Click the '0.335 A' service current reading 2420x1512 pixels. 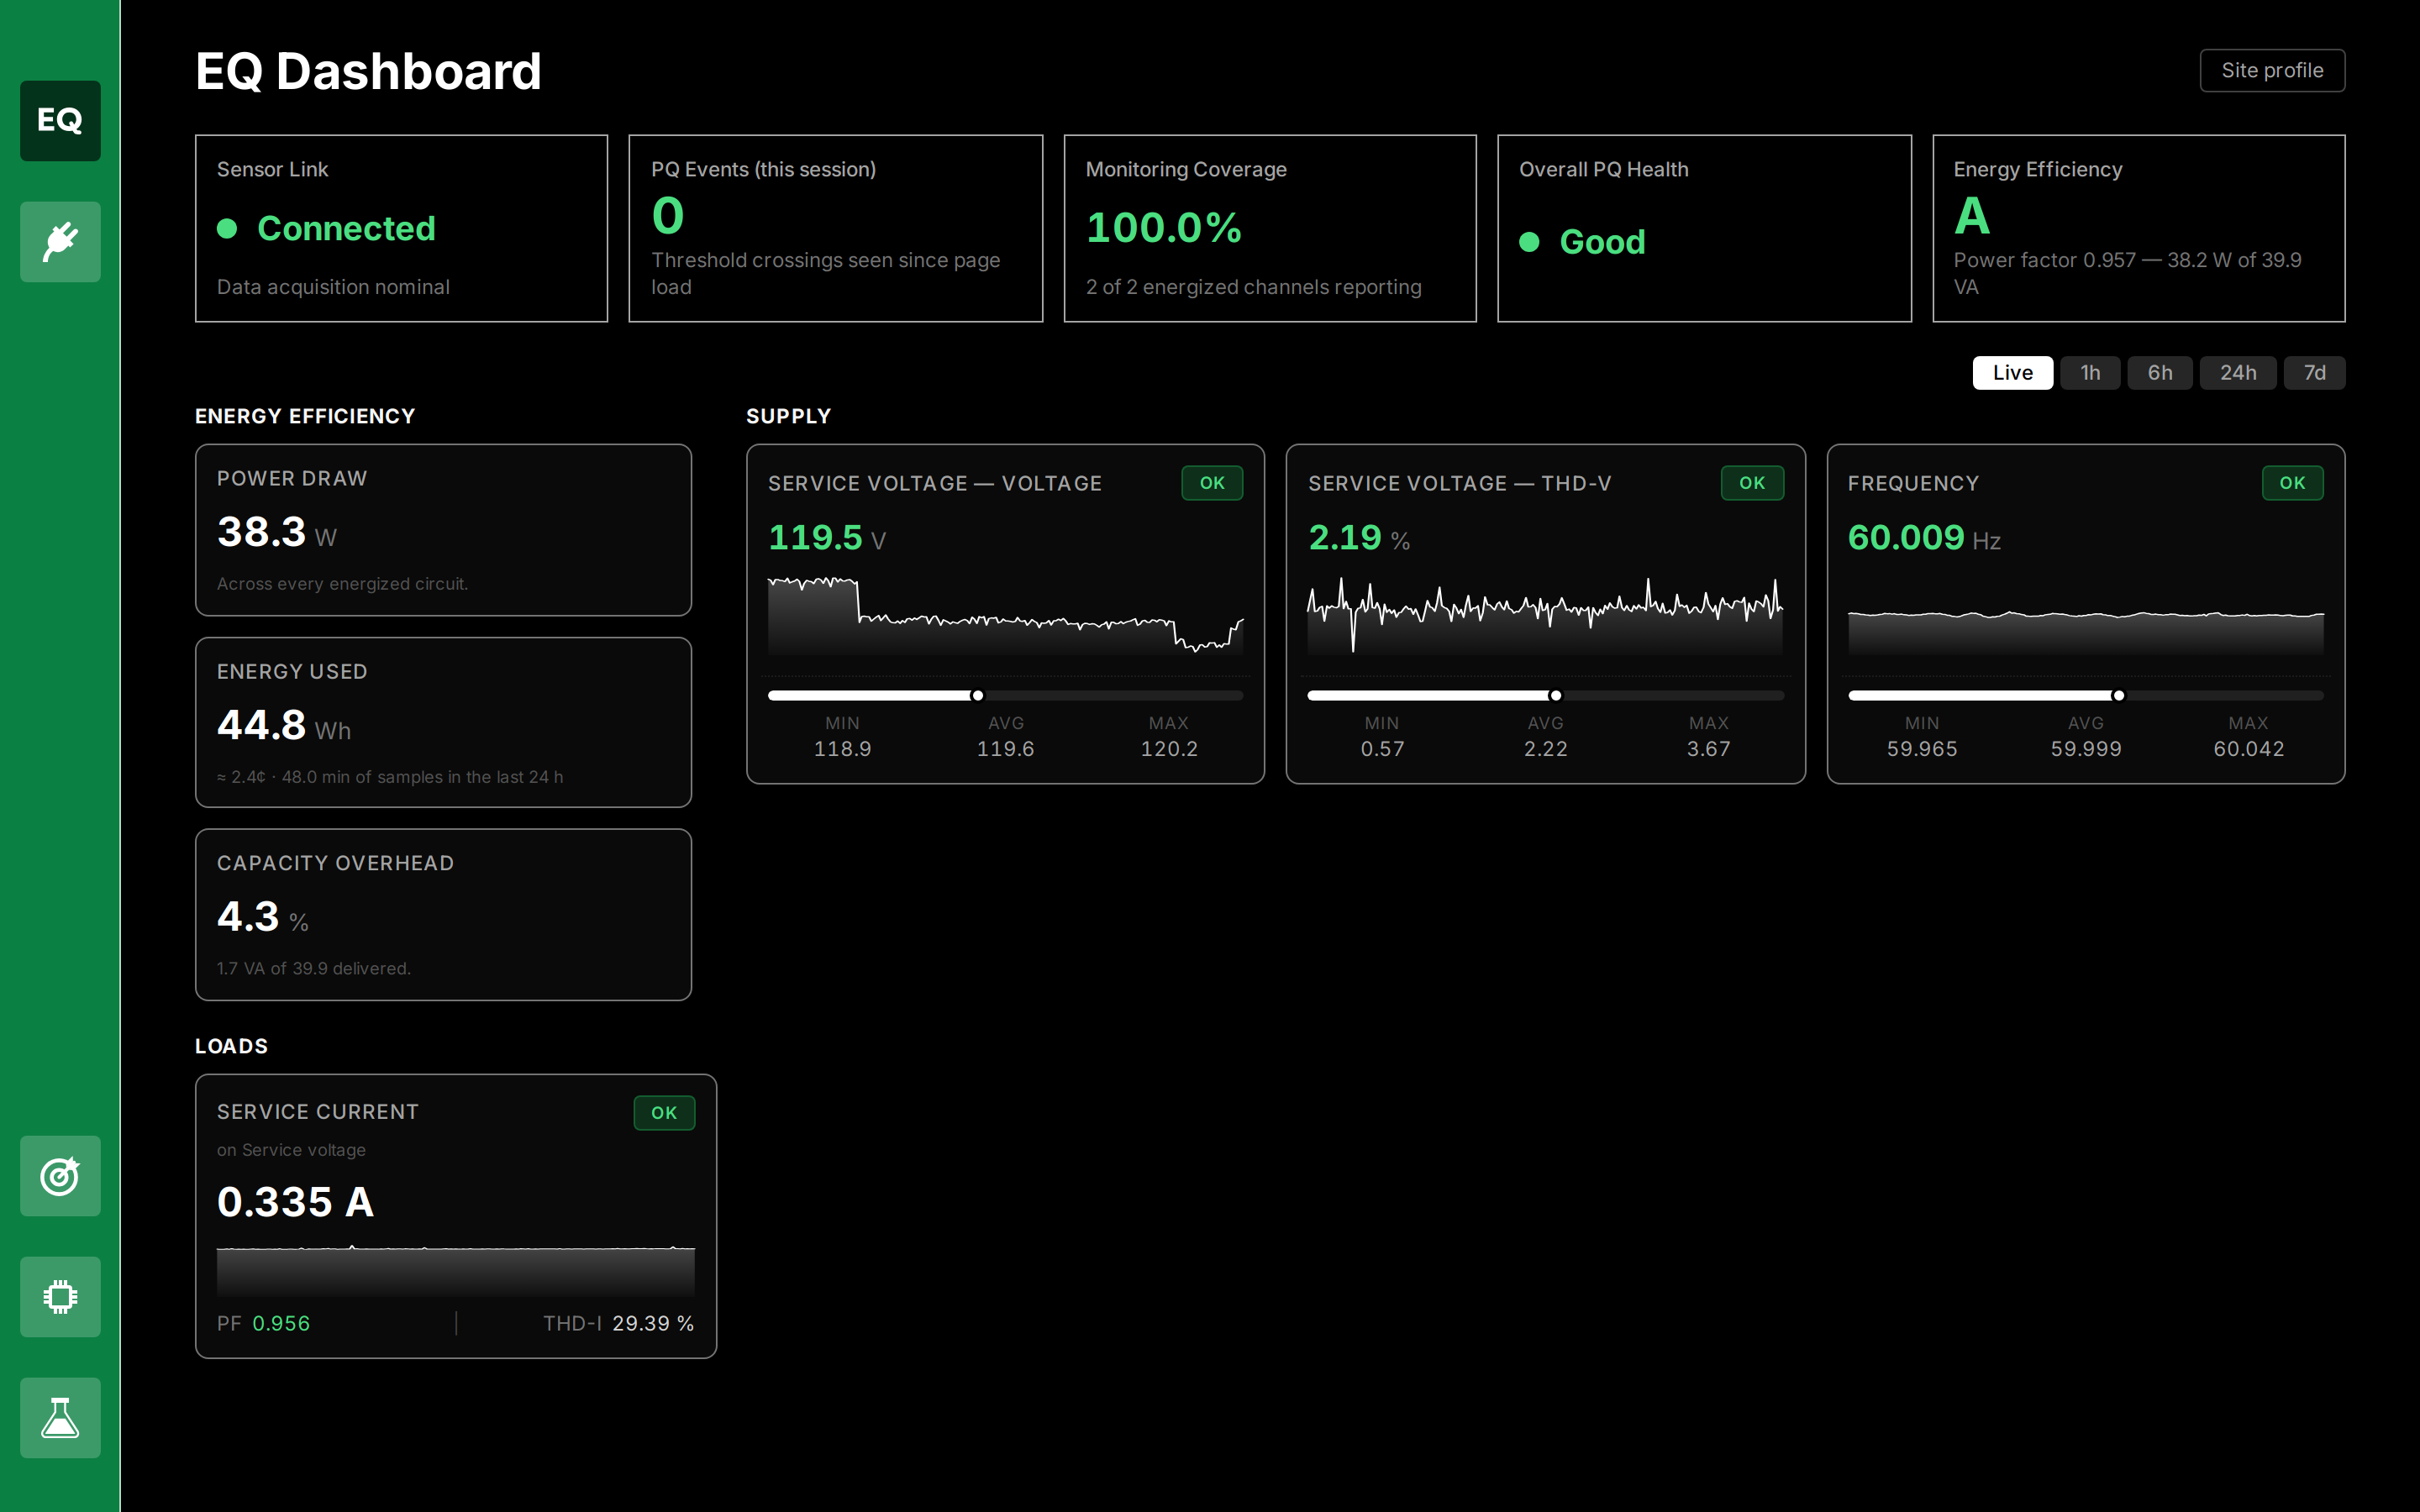[295, 1202]
